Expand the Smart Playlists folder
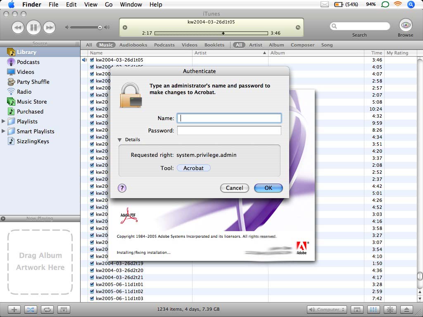 [3, 131]
